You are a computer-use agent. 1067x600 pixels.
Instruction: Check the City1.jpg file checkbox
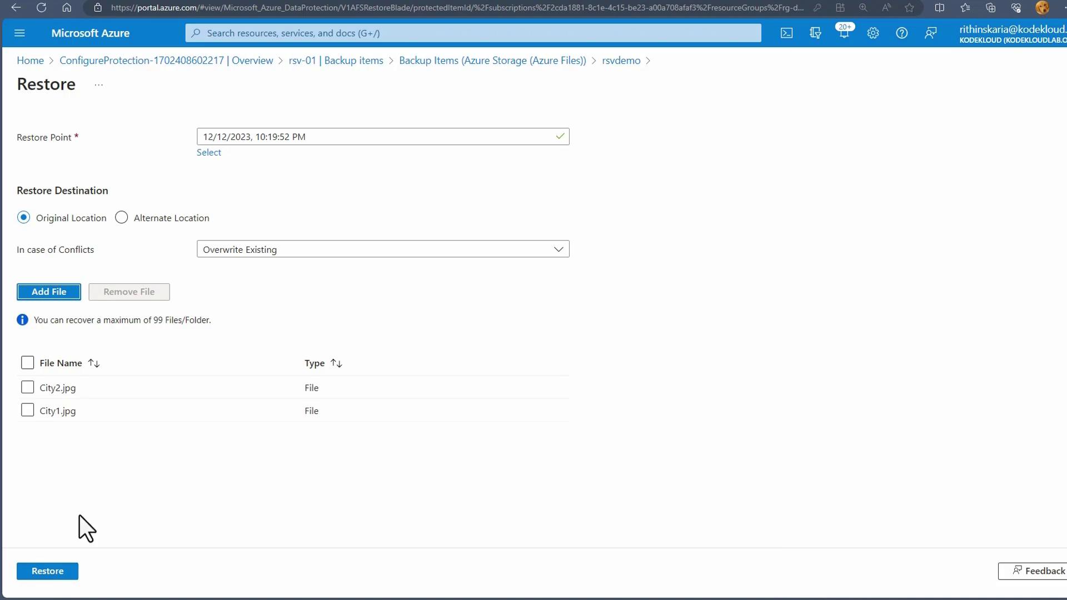27,411
